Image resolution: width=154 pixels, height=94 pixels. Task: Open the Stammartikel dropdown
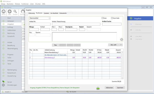coord(40,18)
